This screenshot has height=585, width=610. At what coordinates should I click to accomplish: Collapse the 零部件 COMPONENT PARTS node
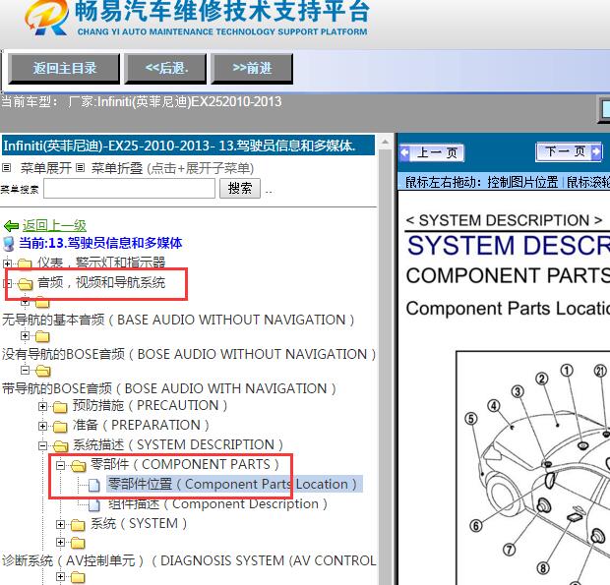(60, 465)
